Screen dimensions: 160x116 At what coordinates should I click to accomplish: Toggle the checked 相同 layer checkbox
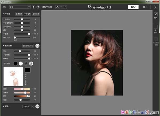pyautogui.click(x=156, y=14)
